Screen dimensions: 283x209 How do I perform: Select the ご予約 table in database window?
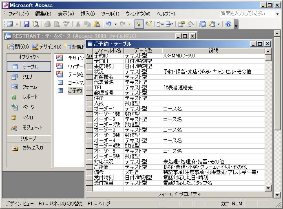[x=75, y=90]
